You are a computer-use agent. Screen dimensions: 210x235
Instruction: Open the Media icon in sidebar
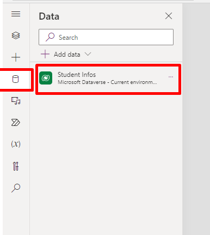point(16,101)
